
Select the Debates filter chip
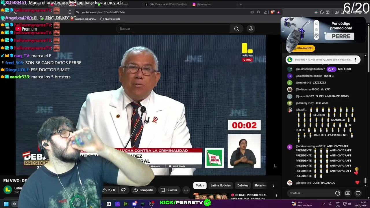[x=243, y=185]
